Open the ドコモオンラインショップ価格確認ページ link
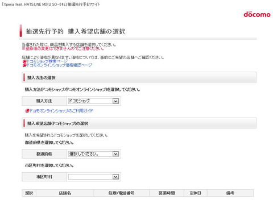273x216 pixels. [59, 65]
